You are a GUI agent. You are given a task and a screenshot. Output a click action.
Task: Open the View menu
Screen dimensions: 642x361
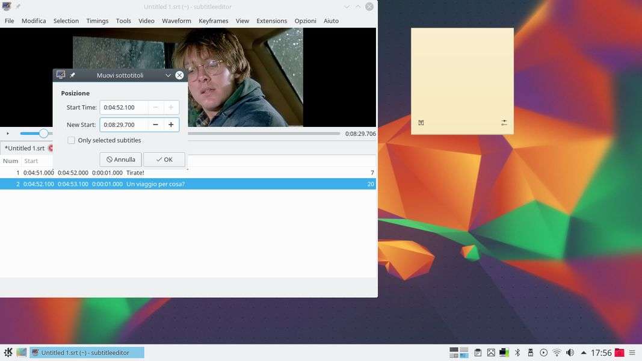tap(242, 21)
